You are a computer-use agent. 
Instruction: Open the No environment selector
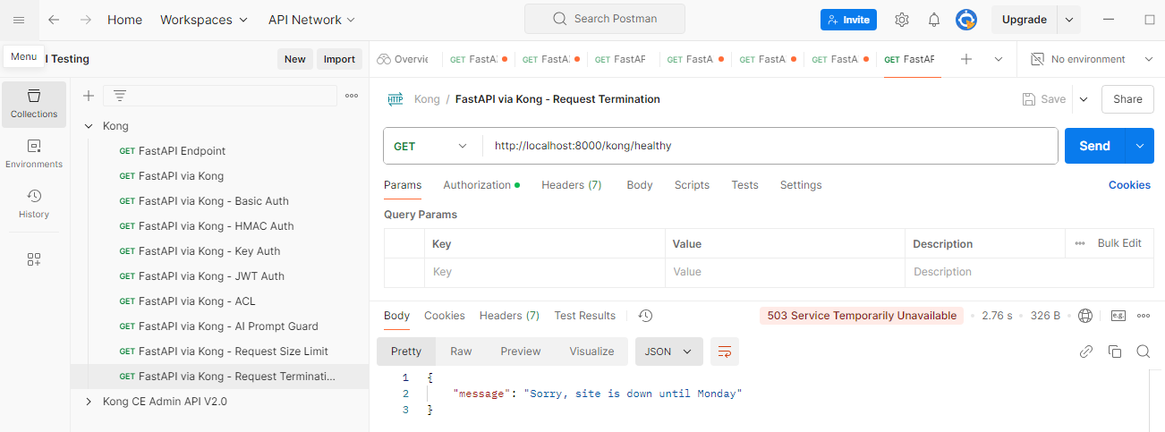(x=1091, y=59)
